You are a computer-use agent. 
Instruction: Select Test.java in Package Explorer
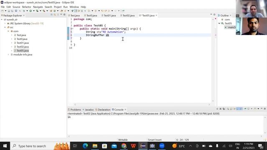[x=21, y=35]
